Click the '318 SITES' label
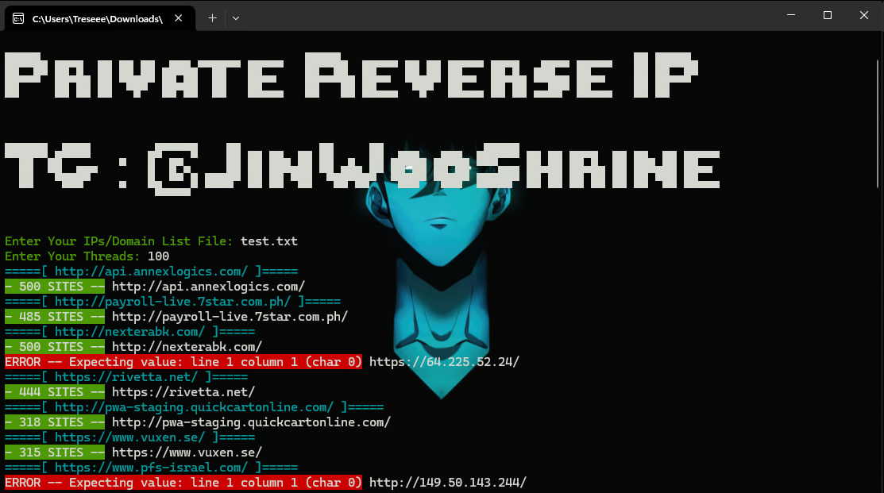The height and width of the screenshot is (493, 884). point(55,422)
